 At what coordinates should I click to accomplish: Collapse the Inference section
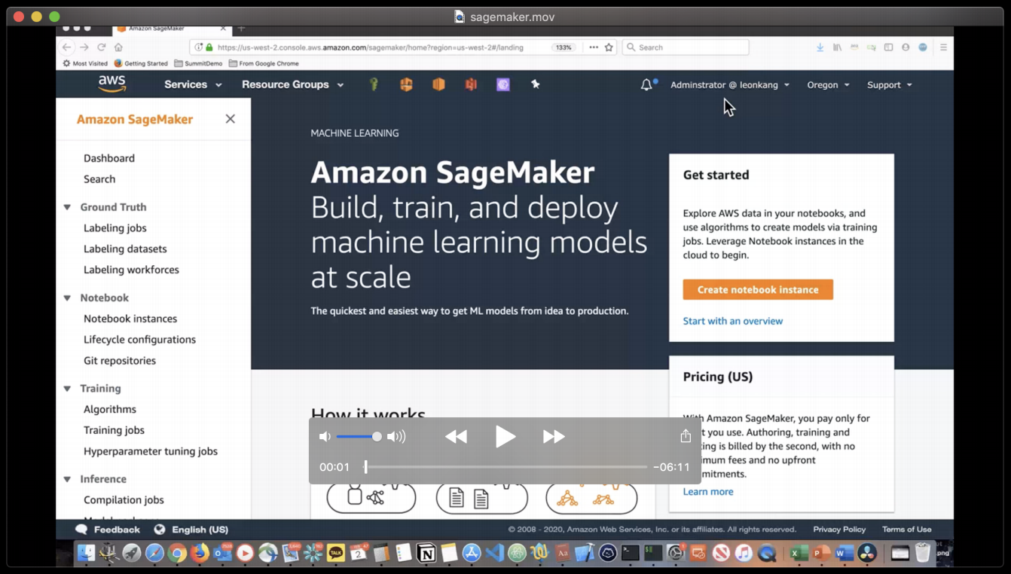(67, 479)
